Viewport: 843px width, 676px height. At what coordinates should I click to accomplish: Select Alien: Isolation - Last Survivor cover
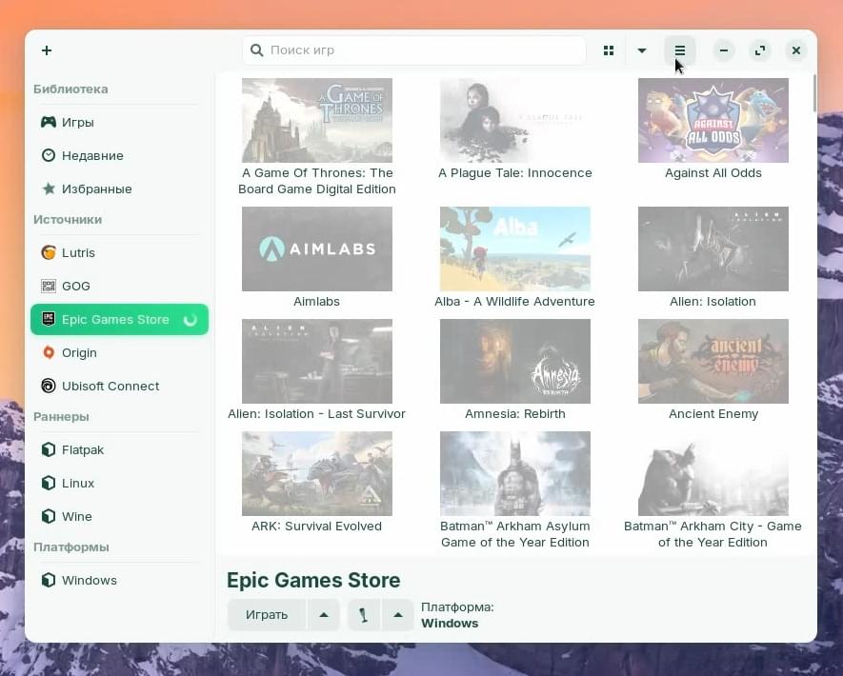click(317, 361)
